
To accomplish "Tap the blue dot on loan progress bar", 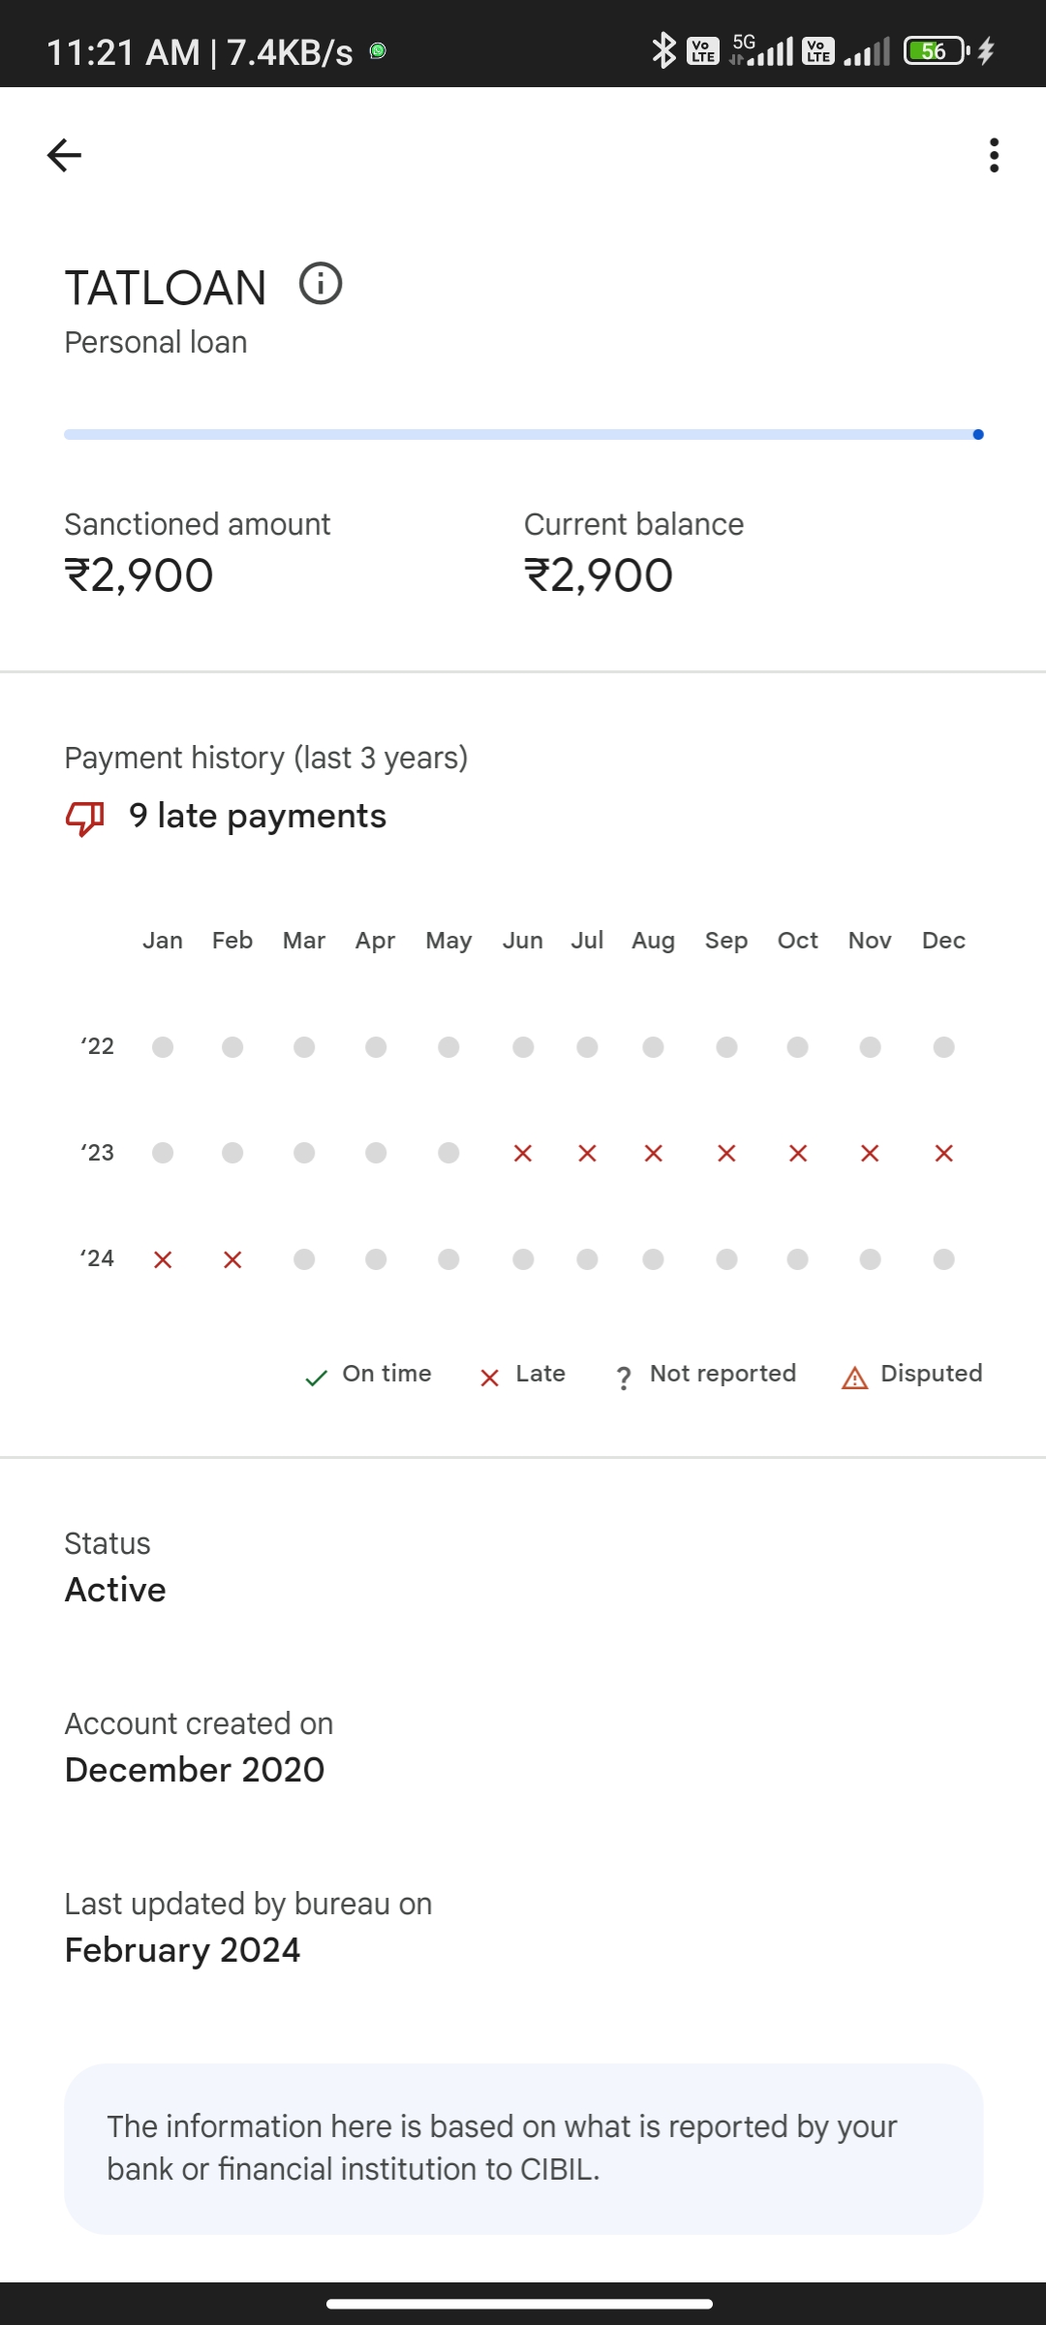I will [978, 435].
